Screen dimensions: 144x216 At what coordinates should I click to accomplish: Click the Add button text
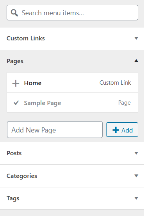coord(127,130)
